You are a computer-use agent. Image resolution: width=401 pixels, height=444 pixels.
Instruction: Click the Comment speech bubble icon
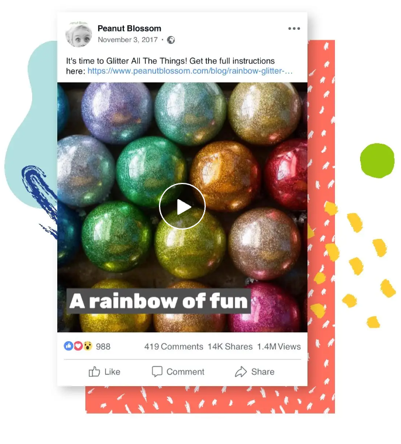(157, 372)
